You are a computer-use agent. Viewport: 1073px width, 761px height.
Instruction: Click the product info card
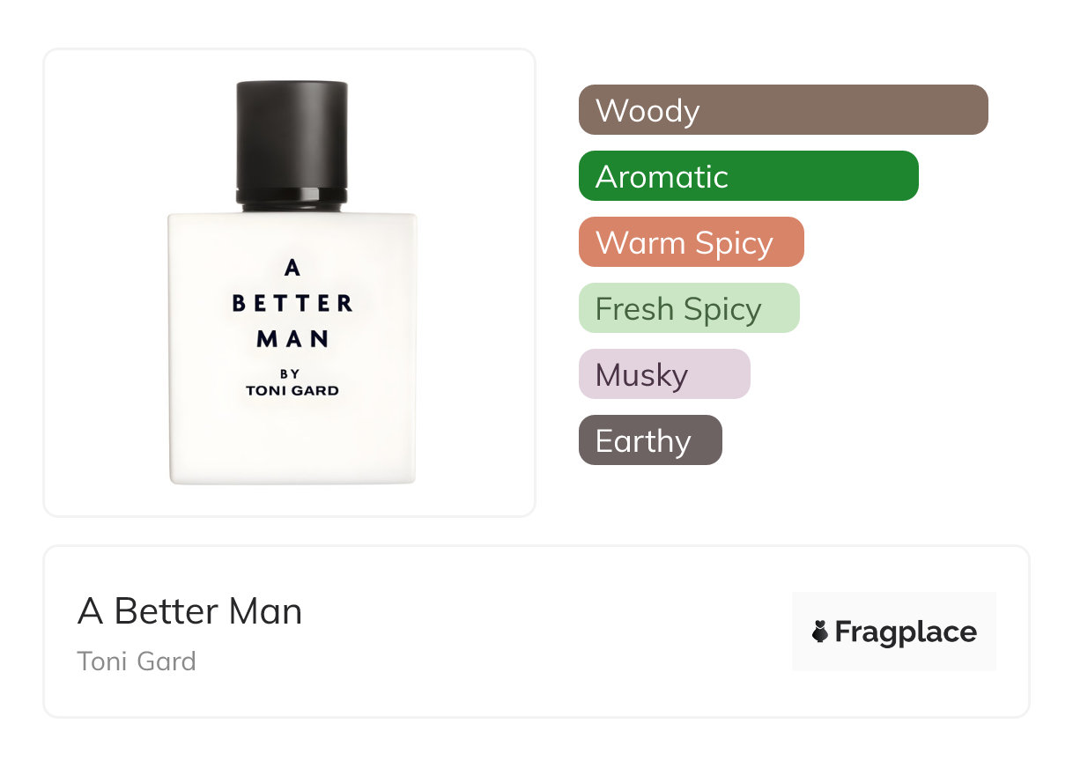536,632
